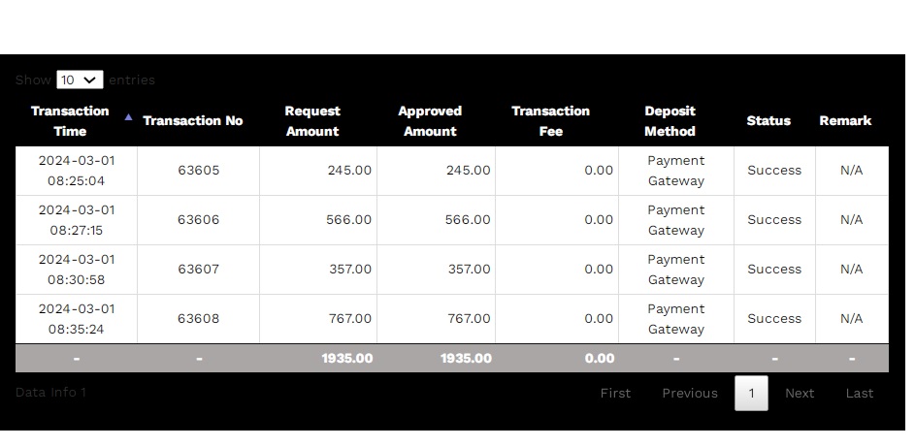Go to the First page

point(615,394)
